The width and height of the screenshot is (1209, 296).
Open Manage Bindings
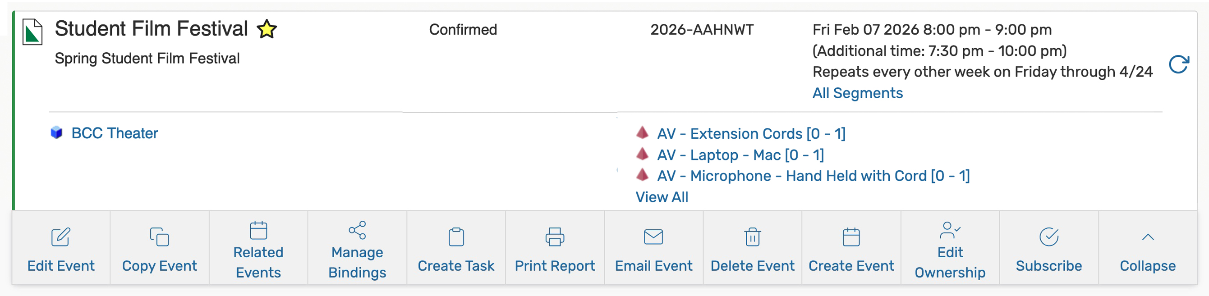pos(357,249)
